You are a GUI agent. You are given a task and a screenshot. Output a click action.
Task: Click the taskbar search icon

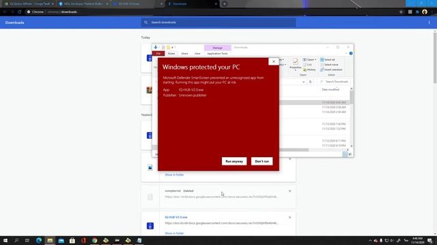16,240
